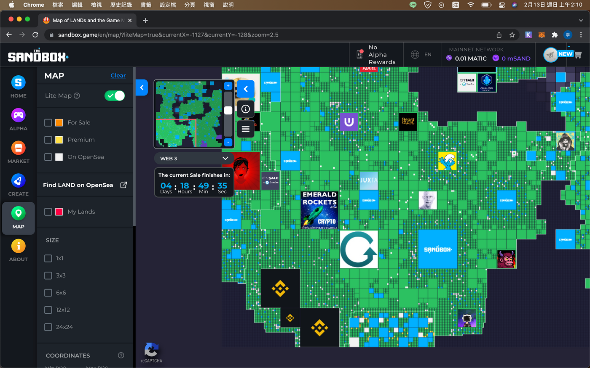Click the yellow Premium color swatch
Screen dimensions: 590x368
point(59,140)
